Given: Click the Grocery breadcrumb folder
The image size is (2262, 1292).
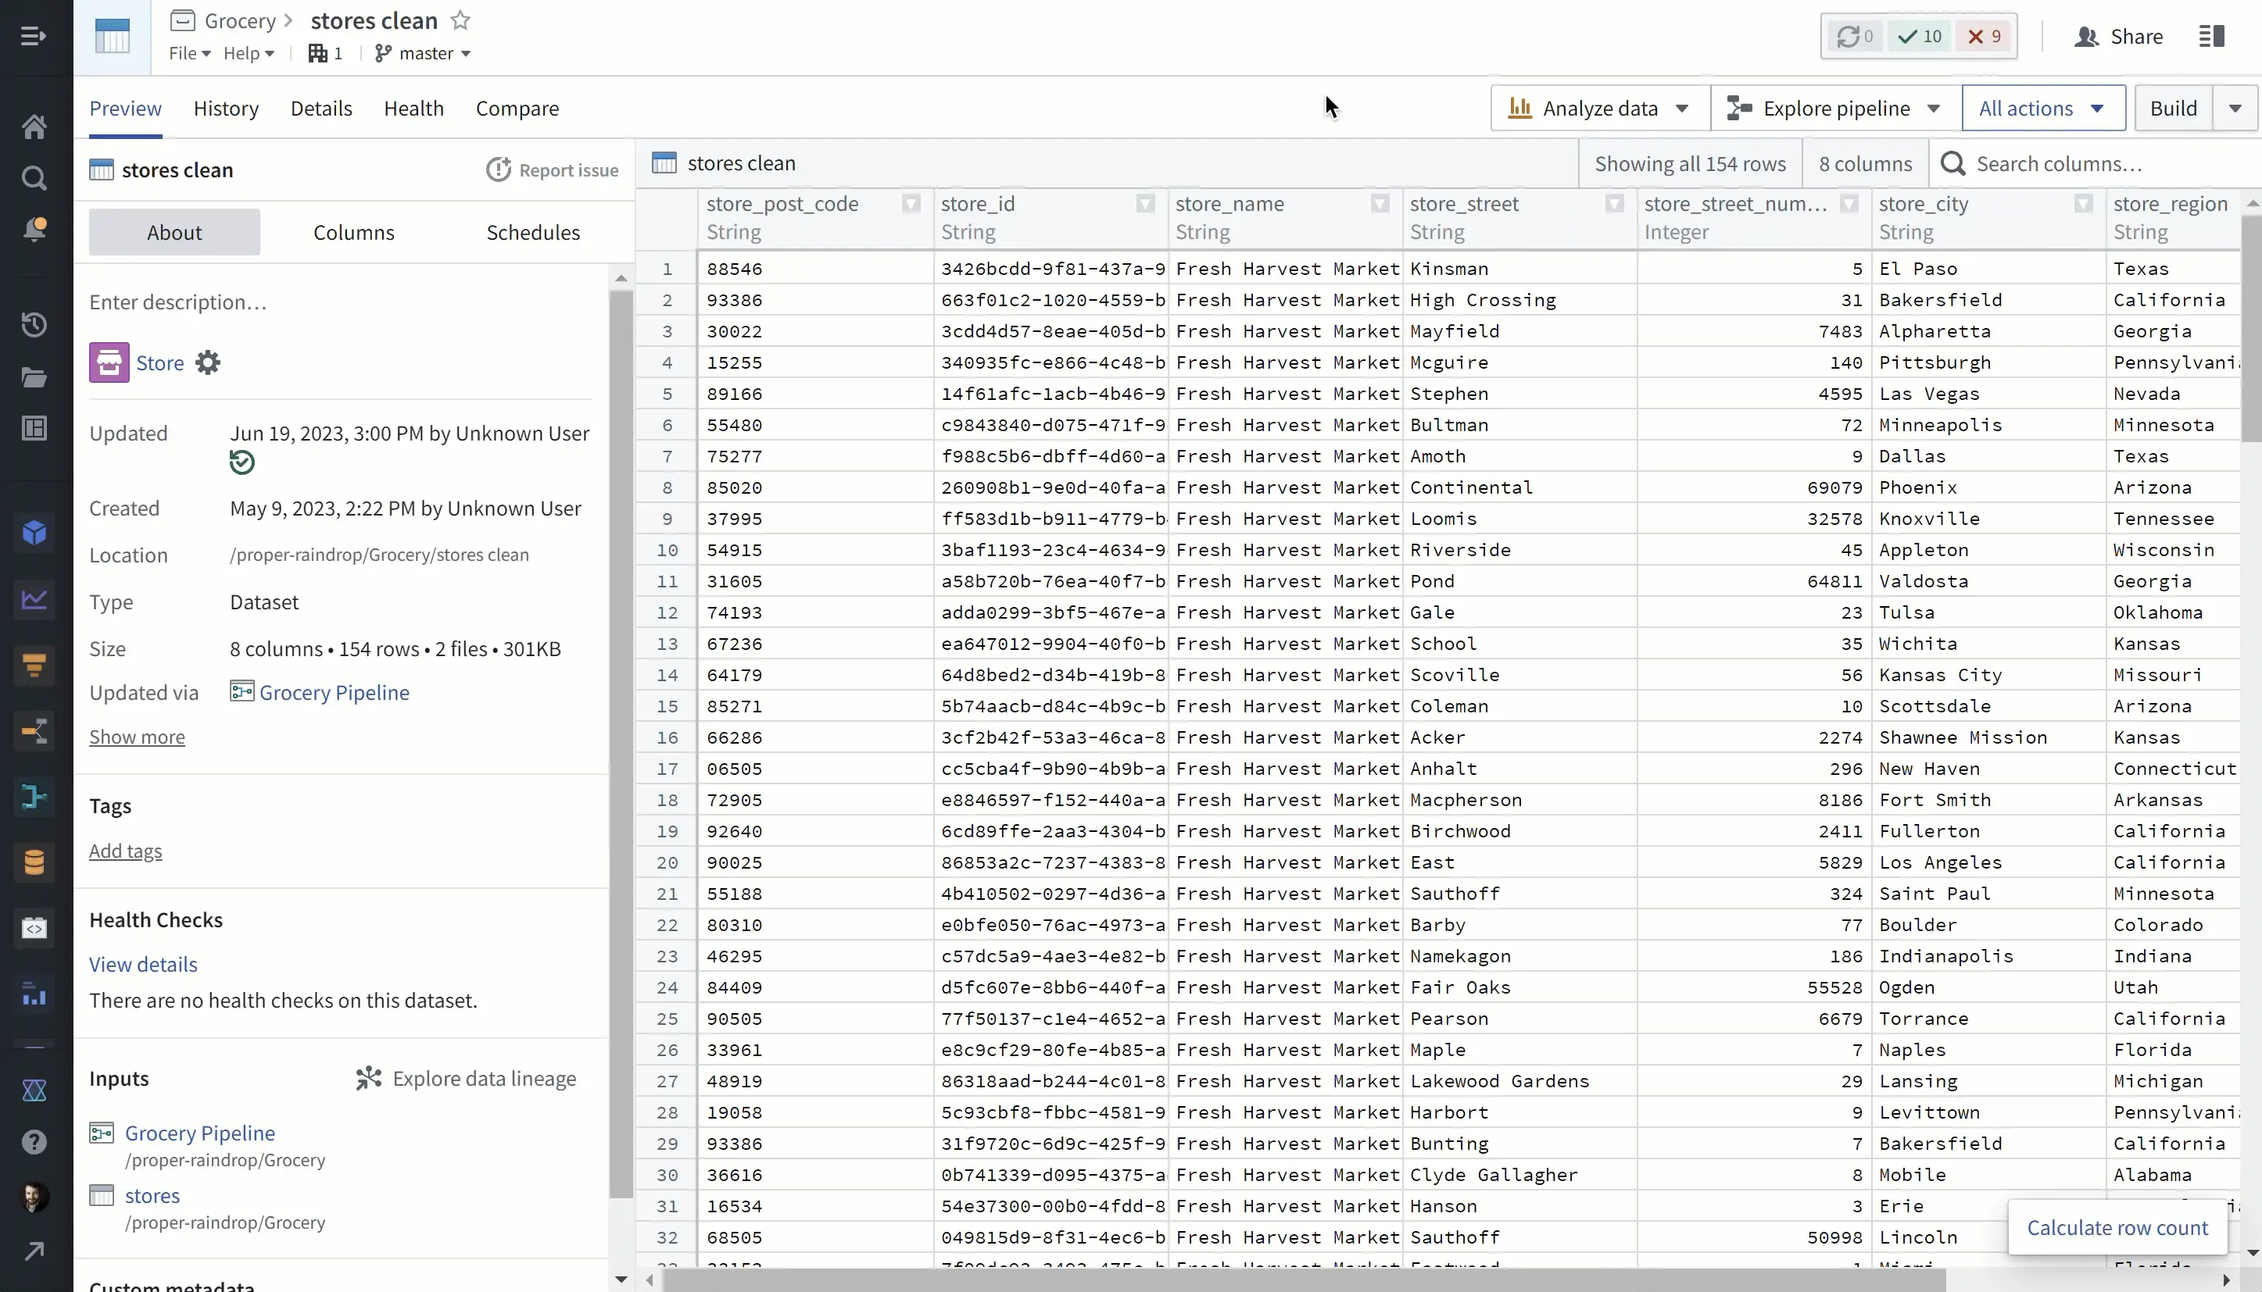Looking at the screenshot, I should [240, 20].
